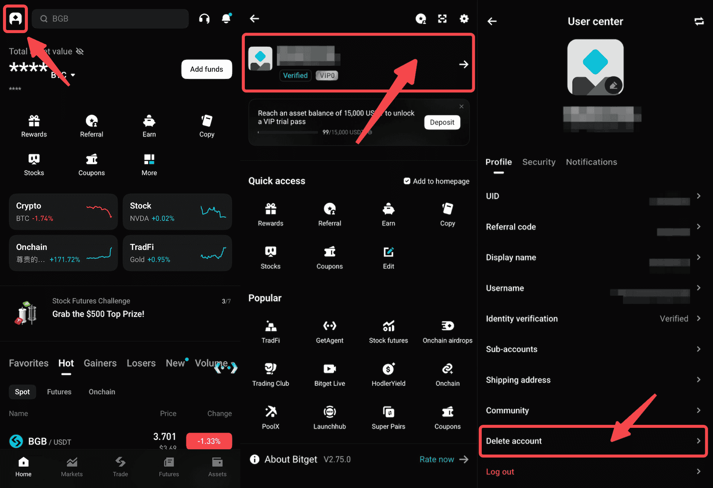Open the Markets bottom navigation tab
Screen dimensions: 713x488
pyautogui.click(x=72, y=467)
